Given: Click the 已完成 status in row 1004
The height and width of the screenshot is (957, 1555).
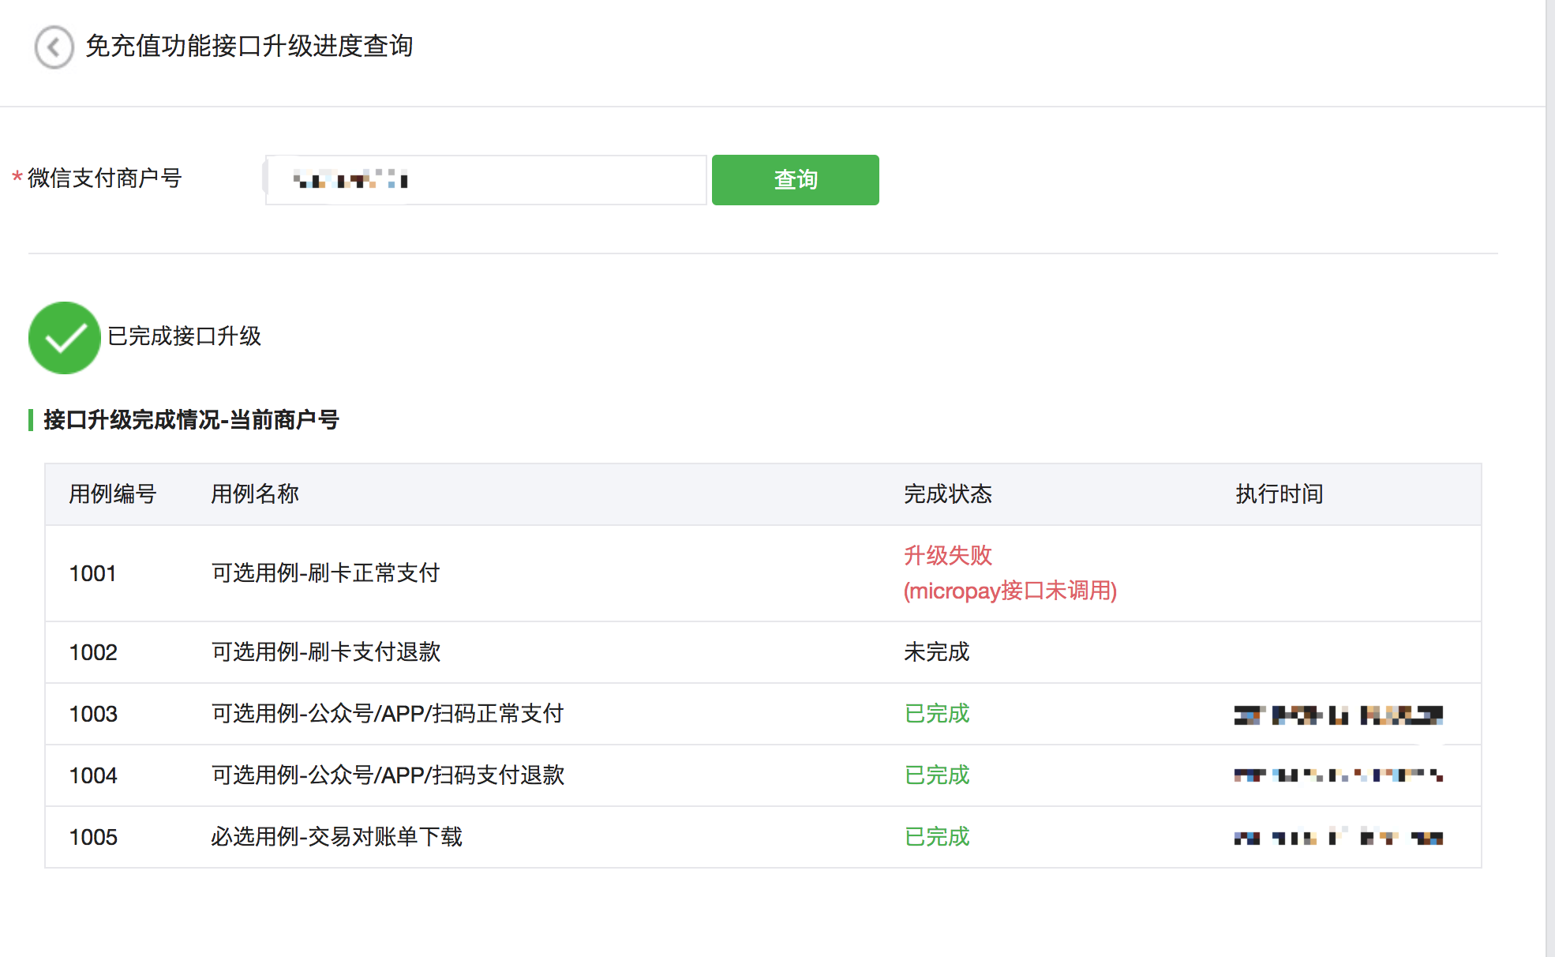Looking at the screenshot, I should 936,775.
